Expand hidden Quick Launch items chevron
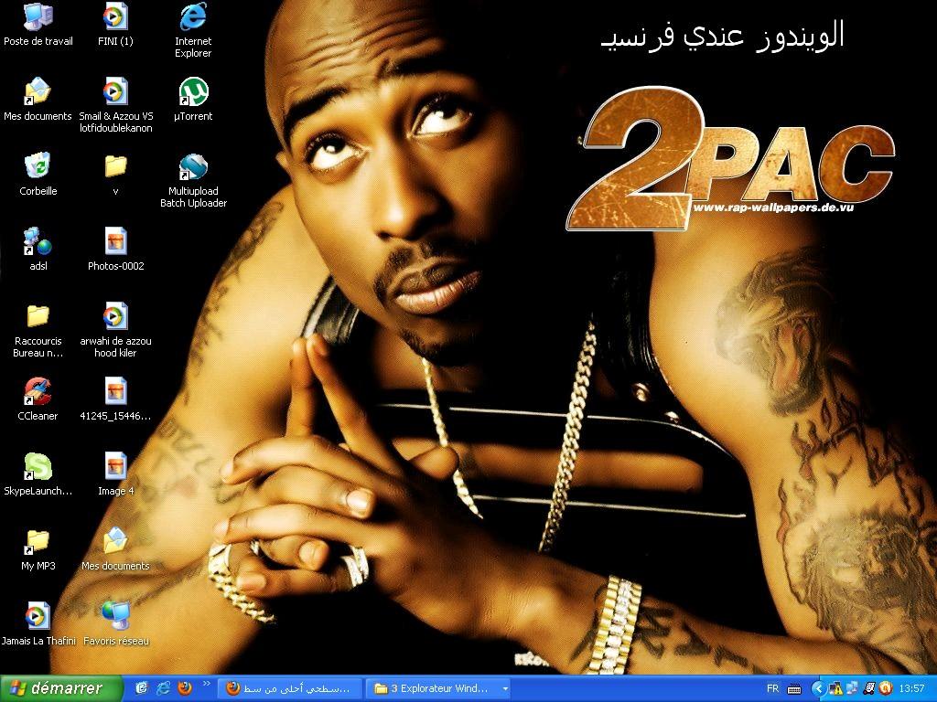 click(207, 684)
